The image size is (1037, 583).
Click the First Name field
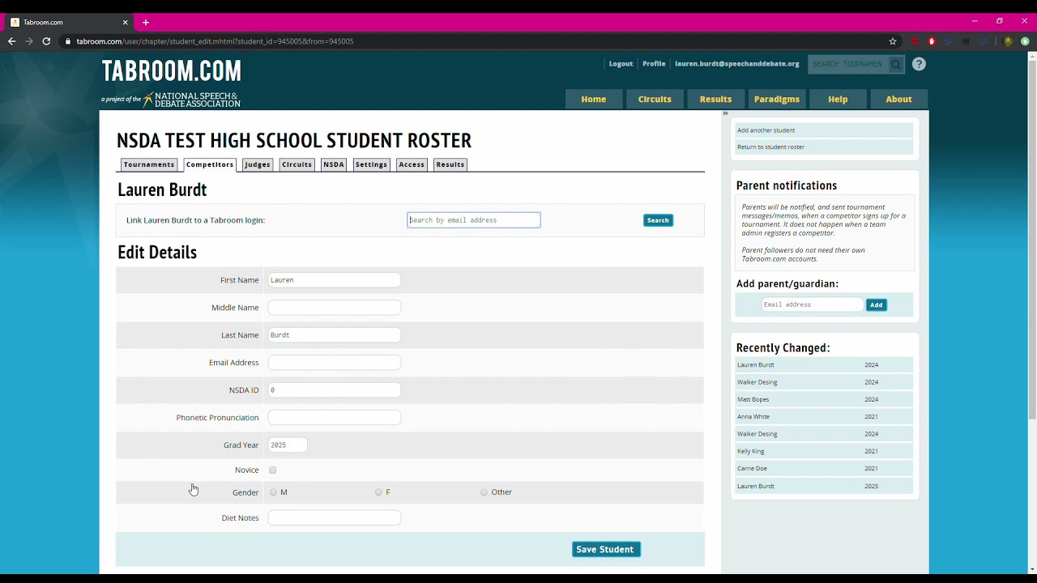click(335, 280)
